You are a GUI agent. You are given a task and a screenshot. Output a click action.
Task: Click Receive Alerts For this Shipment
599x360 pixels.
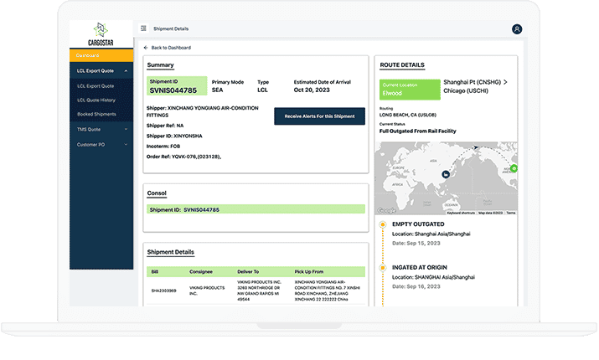coord(319,116)
